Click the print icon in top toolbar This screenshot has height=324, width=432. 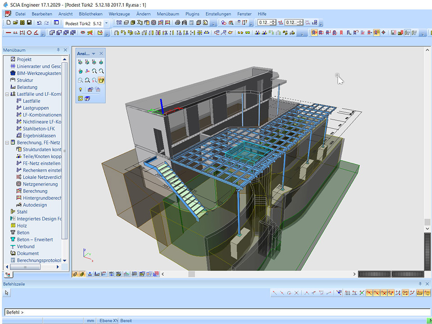178,22
